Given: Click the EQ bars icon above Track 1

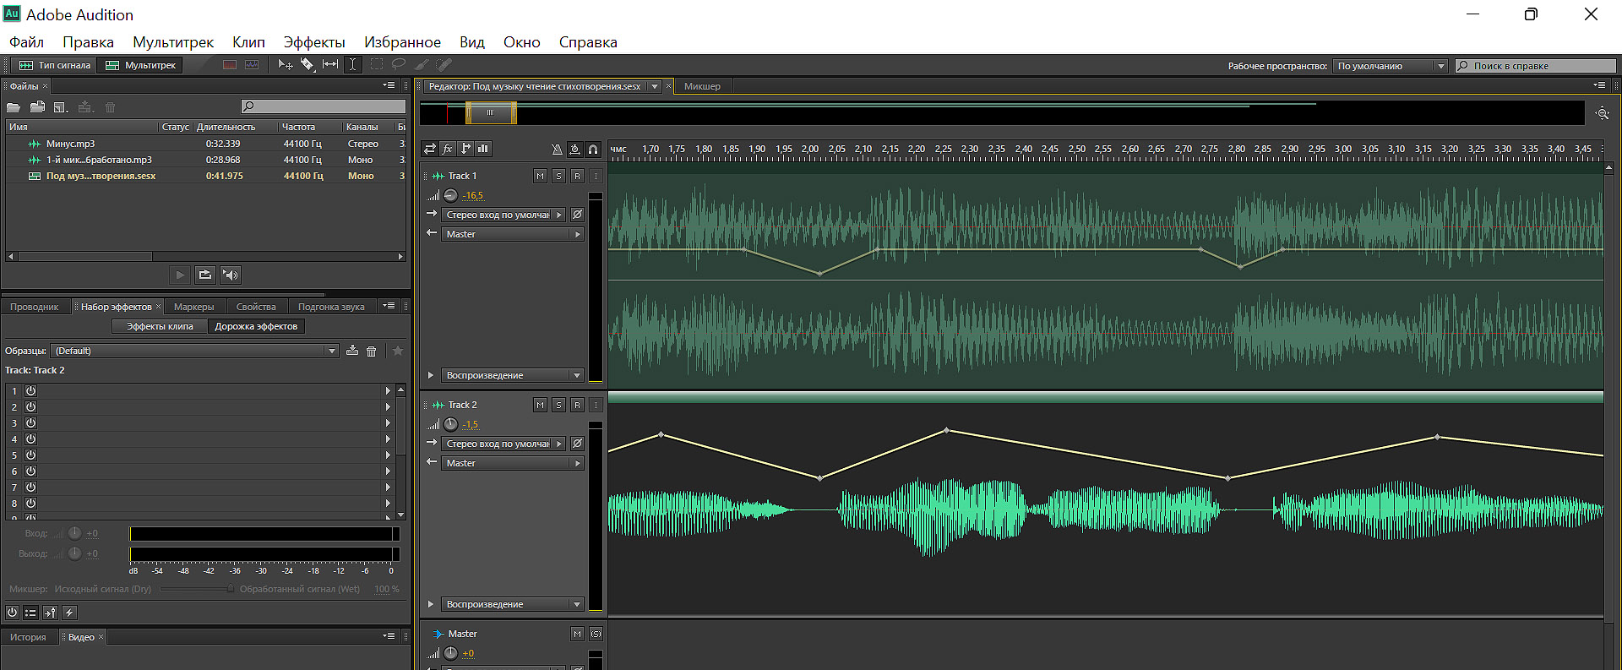Looking at the screenshot, I should pyautogui.click(x=483, y=149).
